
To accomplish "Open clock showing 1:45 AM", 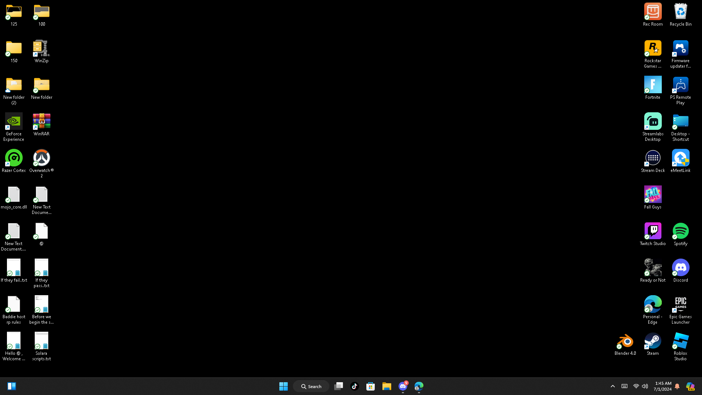I will (x=663, y=386).
